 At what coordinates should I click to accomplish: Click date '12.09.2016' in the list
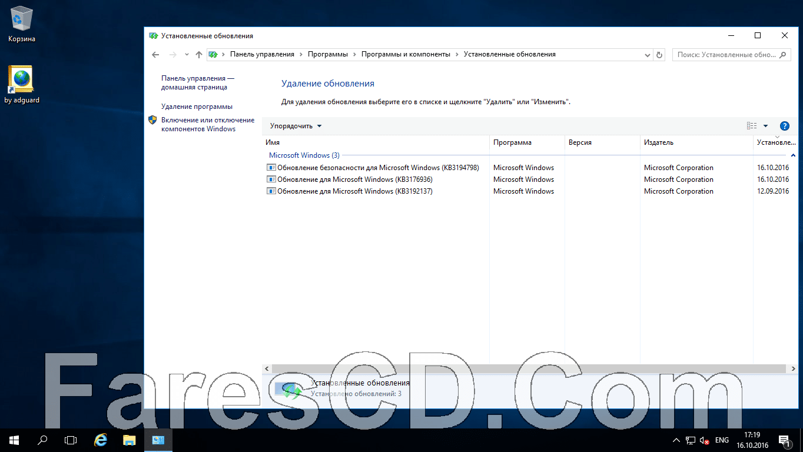(x=773, y=191)
